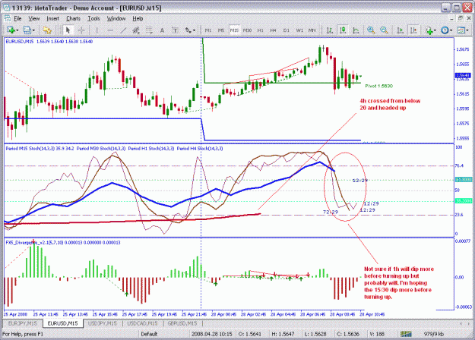Switch to MN timeframe
The height and width of the screenshot is (340, 475).
coord(312,30)
